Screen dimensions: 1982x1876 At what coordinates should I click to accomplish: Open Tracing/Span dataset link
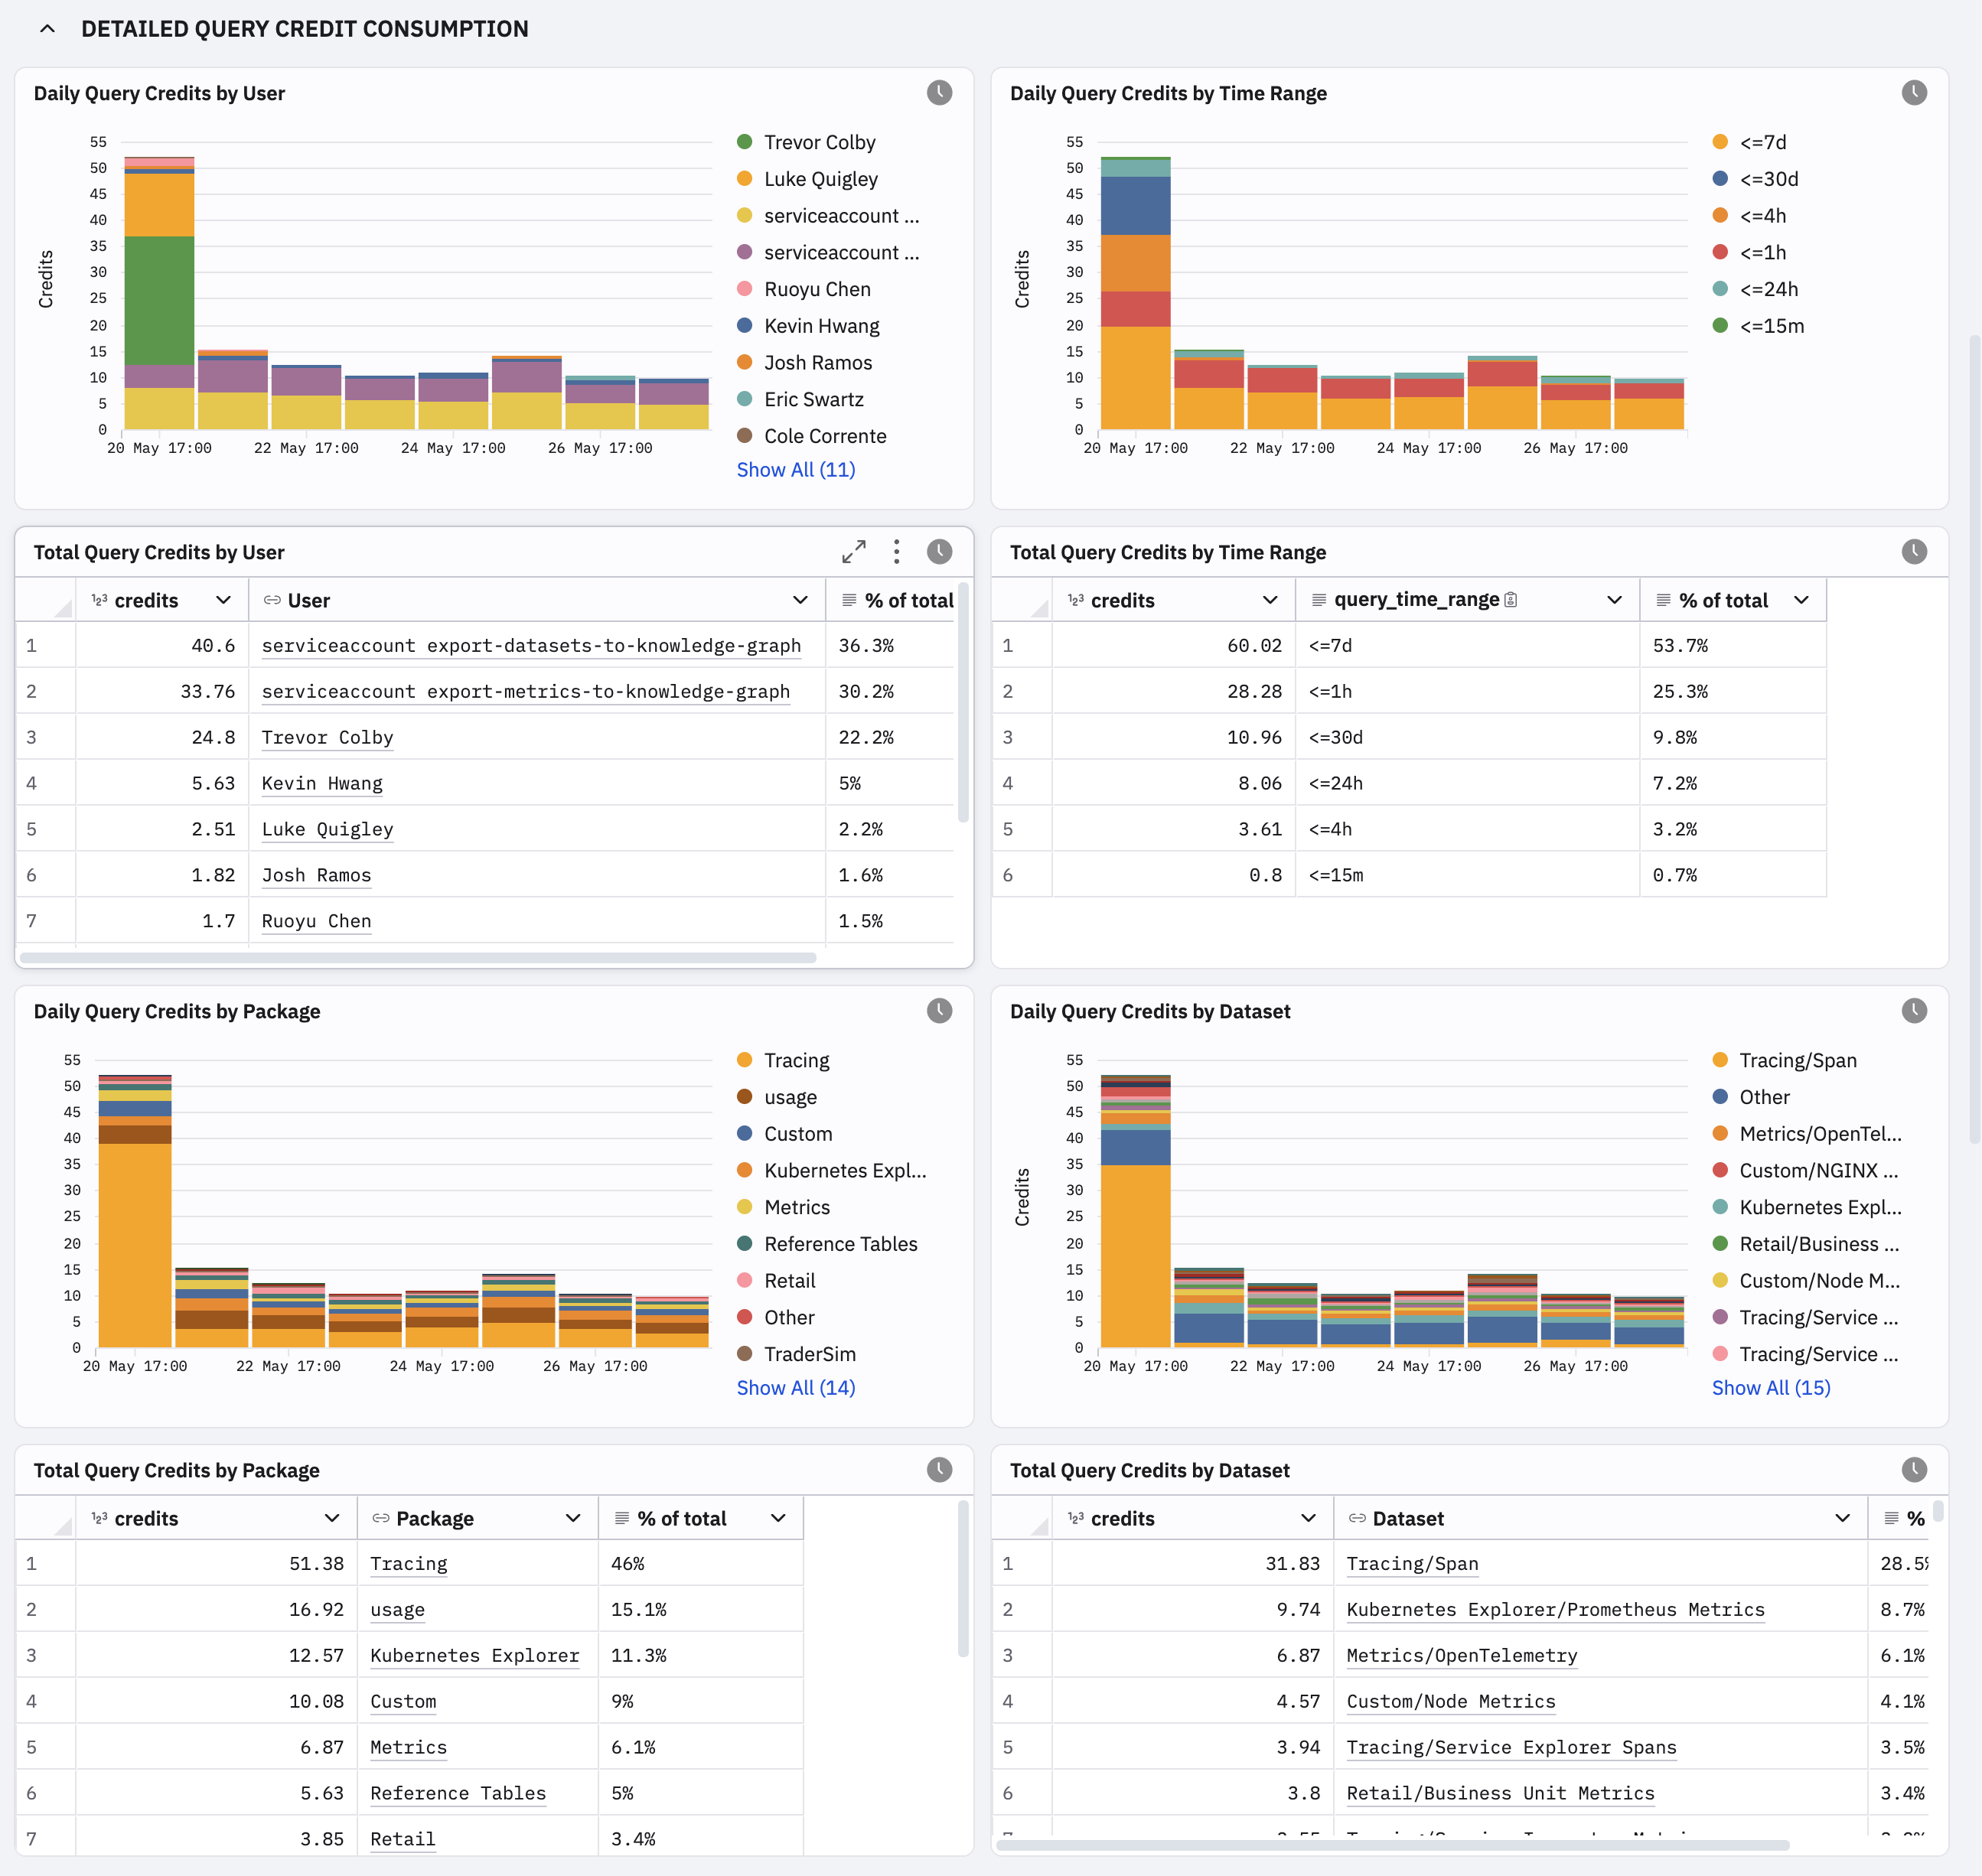click(1412, 1564)
